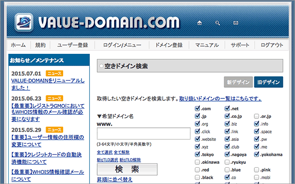Click the magnifier search icon in header
Image resolution: width=295 pixels, height=184 pixels.
point(218,23)
